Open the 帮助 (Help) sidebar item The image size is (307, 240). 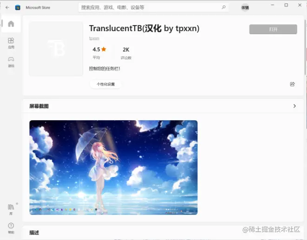click(x=11, y=228)
